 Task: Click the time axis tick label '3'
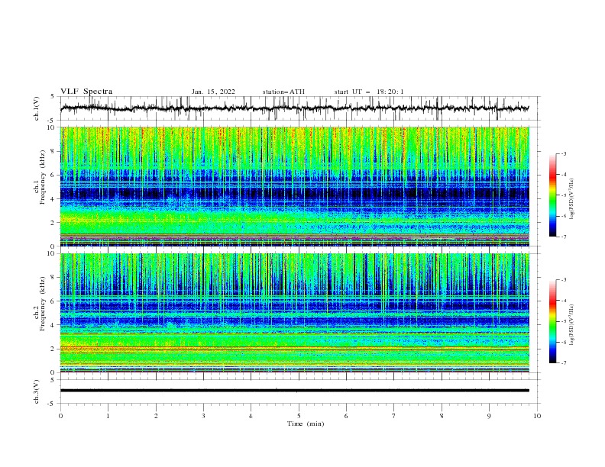[203, 416]
